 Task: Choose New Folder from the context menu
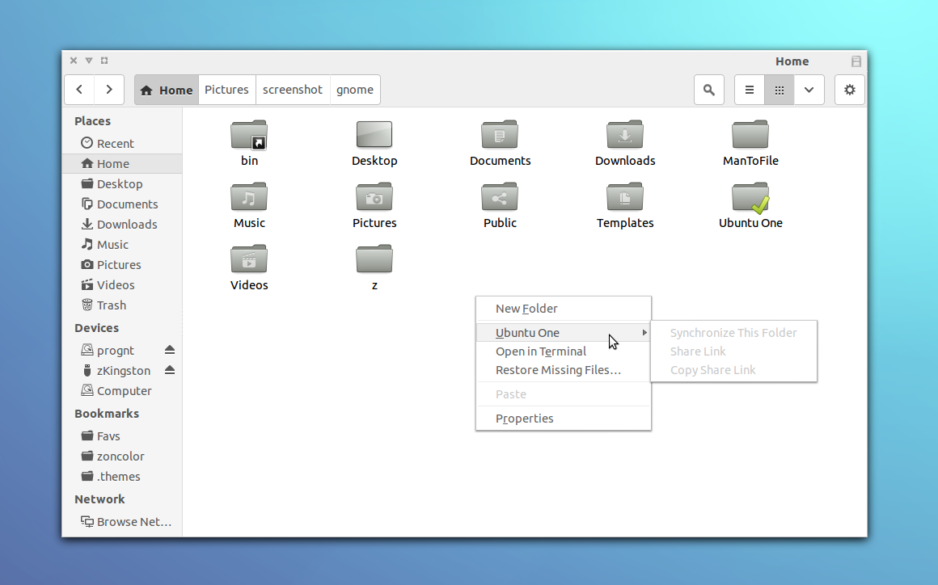pos(564,309)
